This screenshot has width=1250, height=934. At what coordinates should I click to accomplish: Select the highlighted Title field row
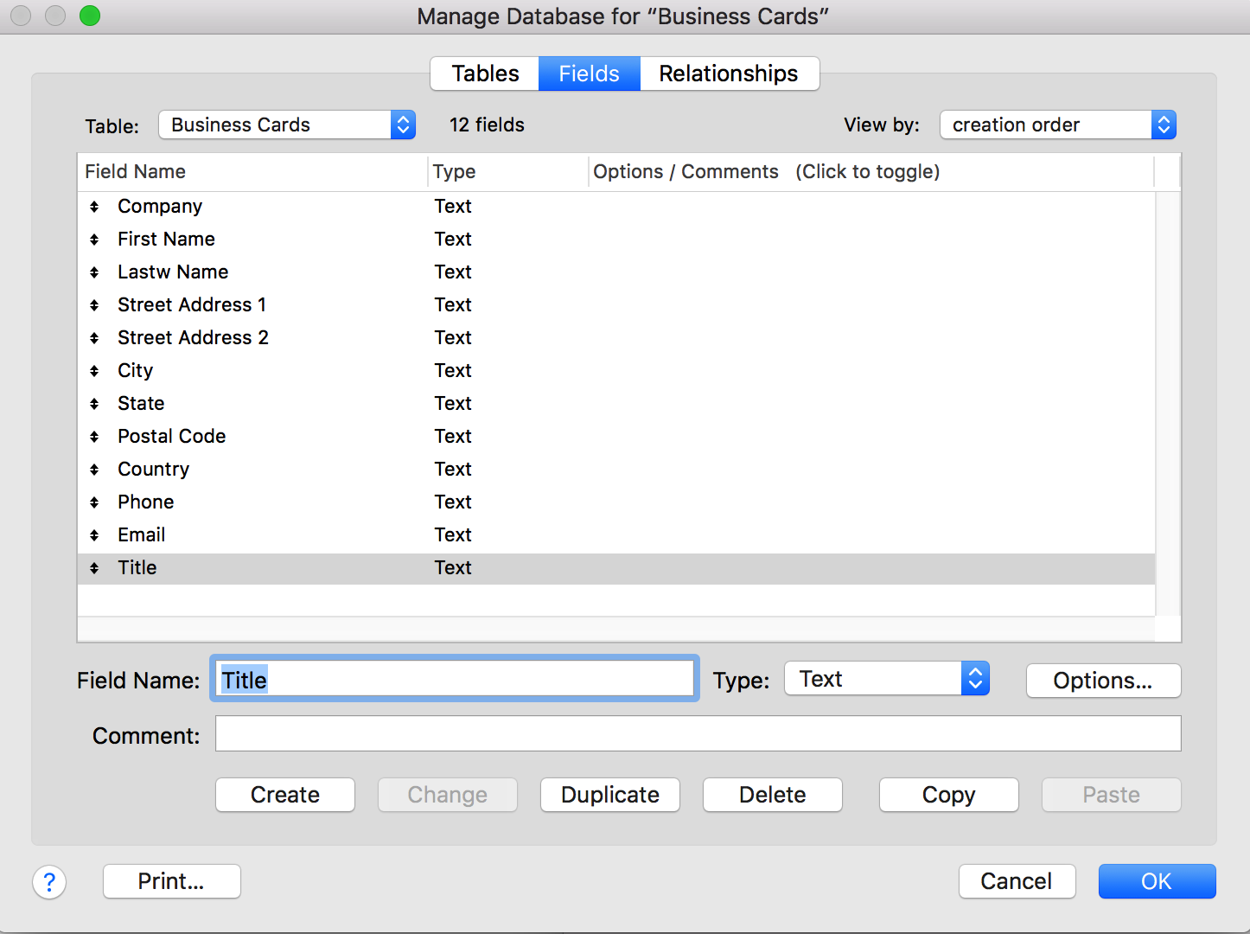[616, 568]
